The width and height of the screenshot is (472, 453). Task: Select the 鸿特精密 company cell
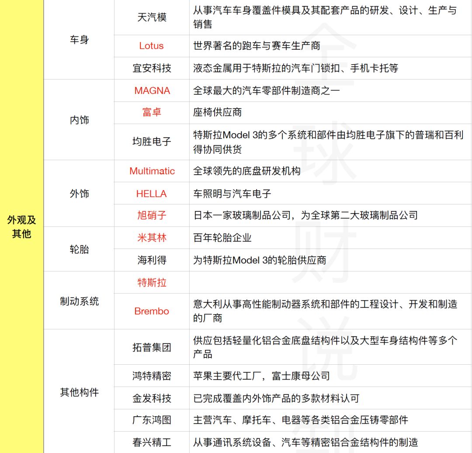click(x=152, y=376)
